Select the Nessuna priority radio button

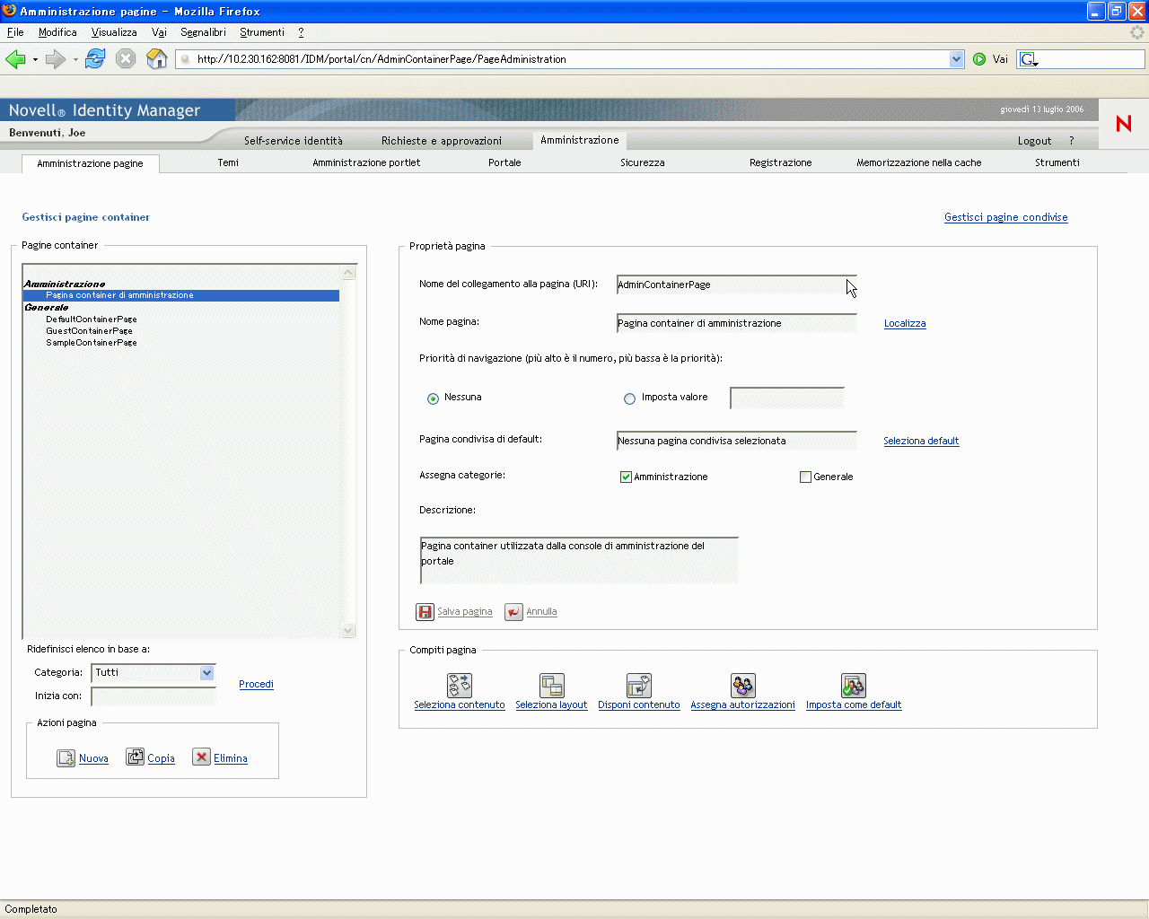(434, 398)
